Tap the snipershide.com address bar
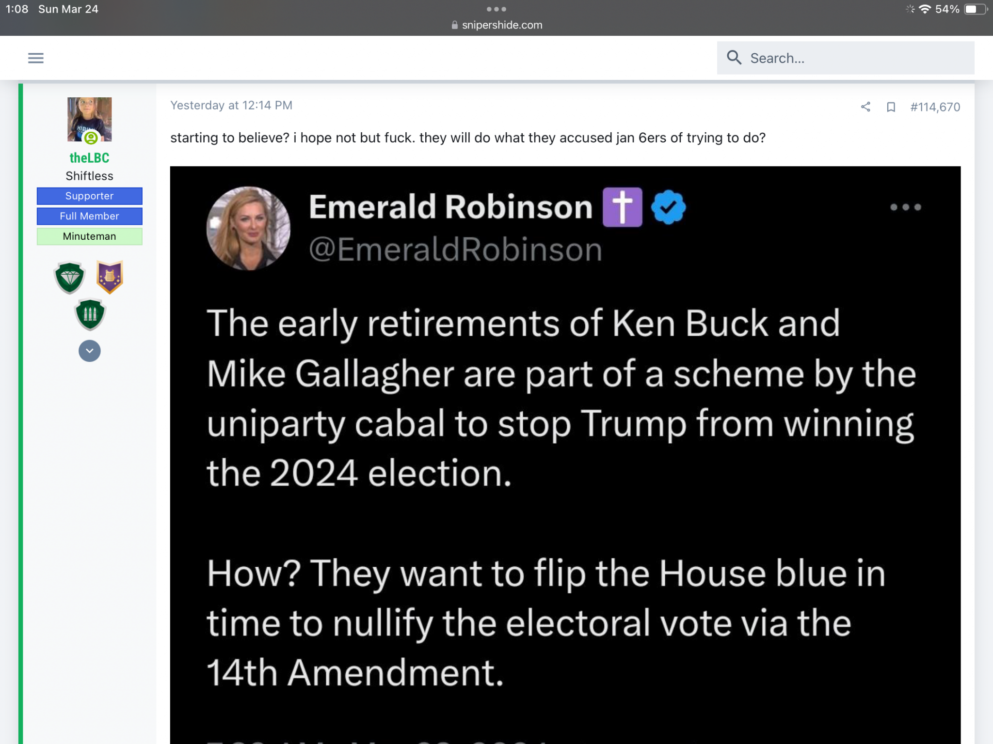This screenshot has width=993, height=744. [496, 25]
